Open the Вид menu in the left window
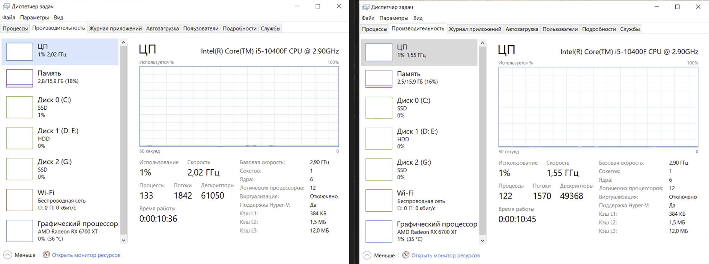709x264 pixels. coord(58,18)
